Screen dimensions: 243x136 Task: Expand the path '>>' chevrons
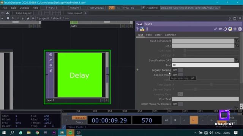click(x=67, y=19)
